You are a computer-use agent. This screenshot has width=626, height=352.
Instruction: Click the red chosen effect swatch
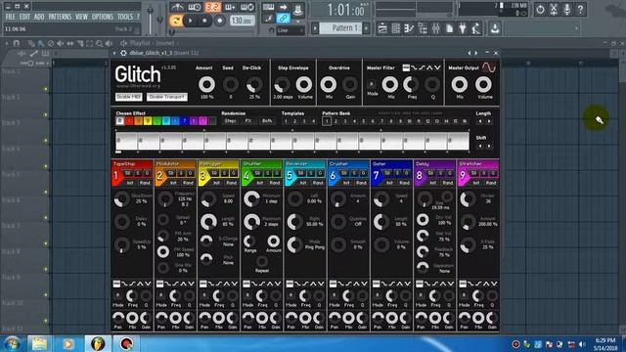129,121
